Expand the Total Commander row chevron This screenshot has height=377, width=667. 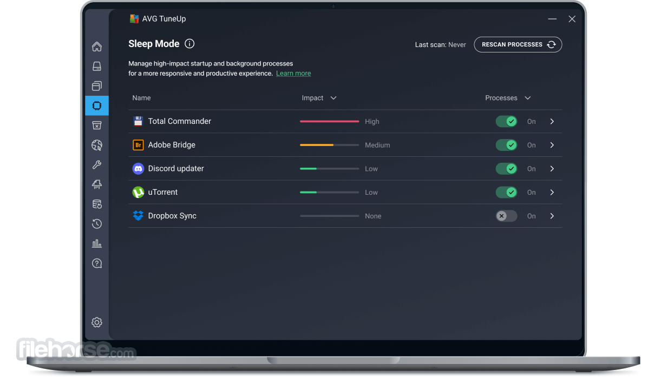click(x=552, y=122)
